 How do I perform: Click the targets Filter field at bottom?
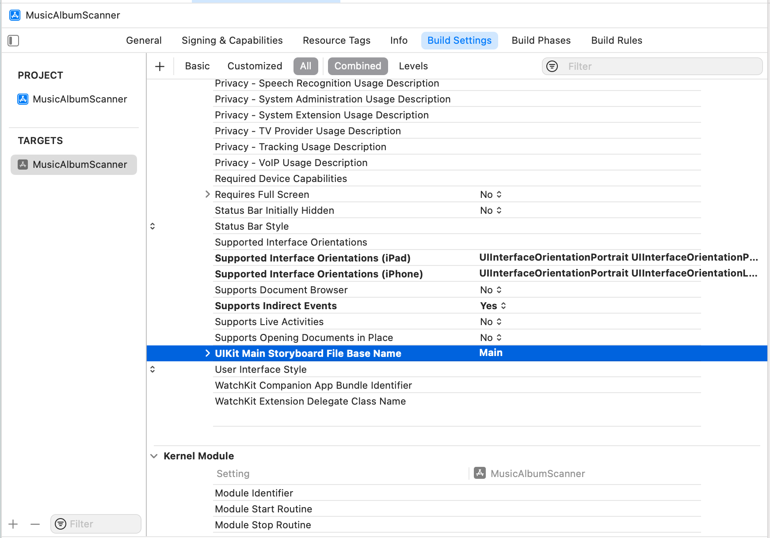pos(95,524)
